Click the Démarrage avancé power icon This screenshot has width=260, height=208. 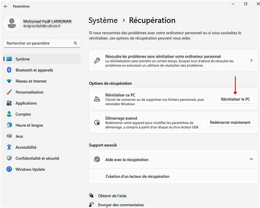[x=97, y=122]
